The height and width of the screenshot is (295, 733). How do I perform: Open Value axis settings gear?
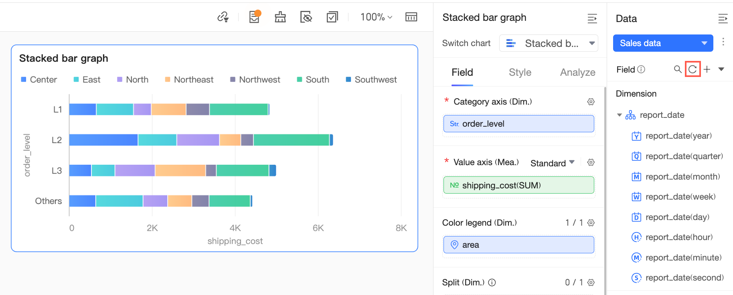pyautogui.click(x=591, y=162)
